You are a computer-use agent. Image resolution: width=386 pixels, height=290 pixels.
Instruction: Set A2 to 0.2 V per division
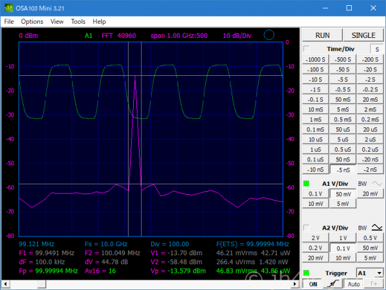coord(316,248)
